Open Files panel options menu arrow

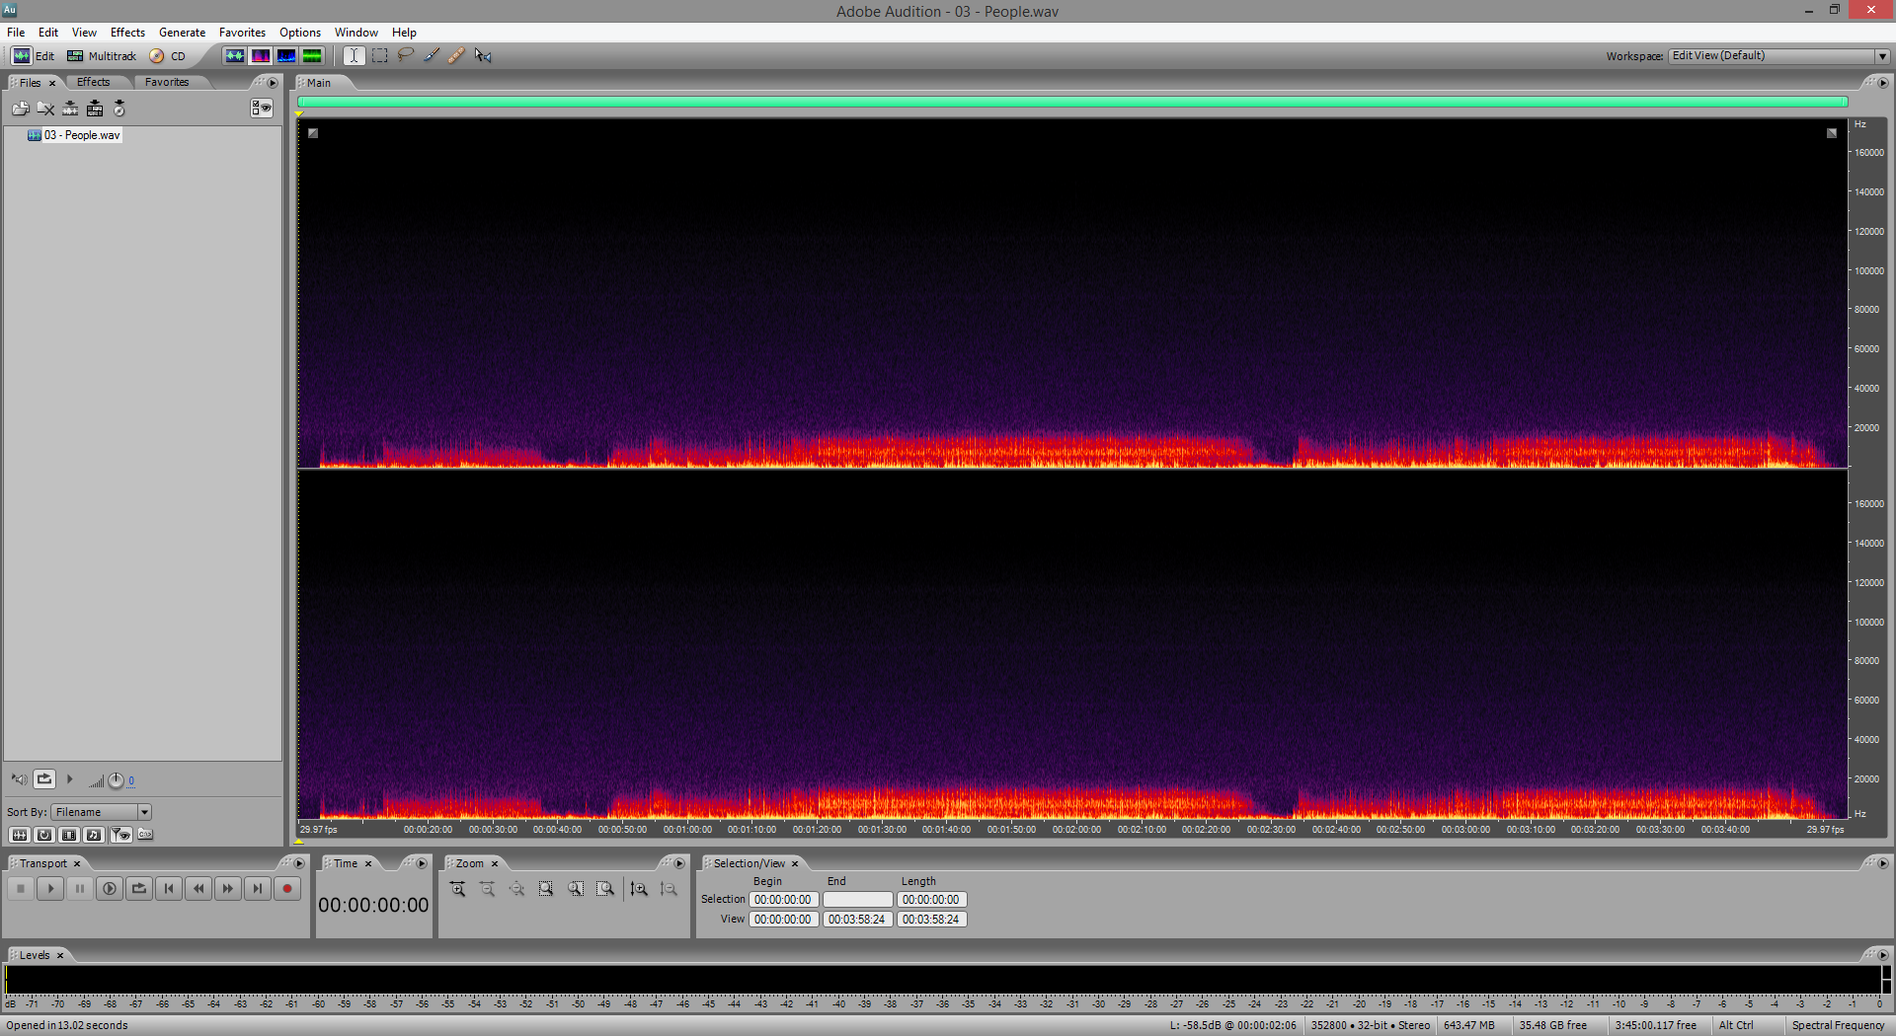click(x=274, y=83)
